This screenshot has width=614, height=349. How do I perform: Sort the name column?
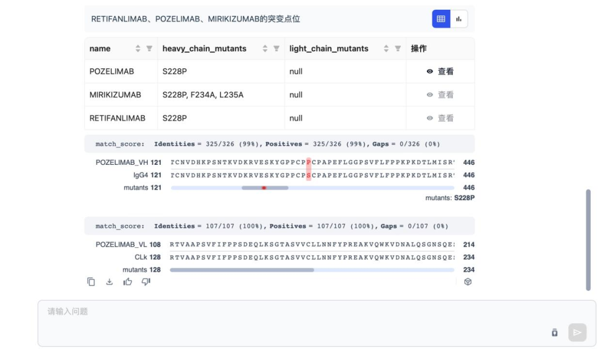point(138,48)
